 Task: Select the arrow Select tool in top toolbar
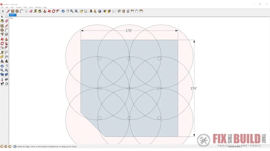3,11
